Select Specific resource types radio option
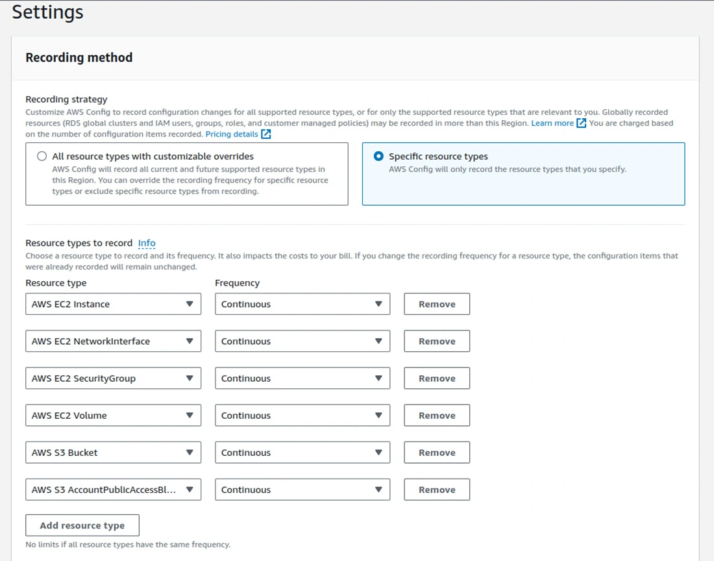The height and width of the screenshot is (561, 714). 378,156
